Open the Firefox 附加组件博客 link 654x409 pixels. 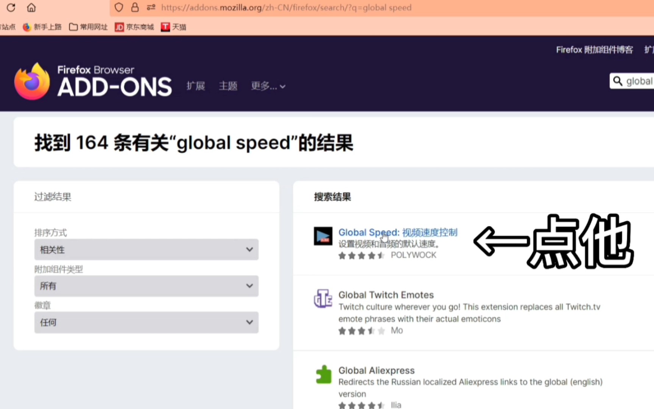click(594, 50)
